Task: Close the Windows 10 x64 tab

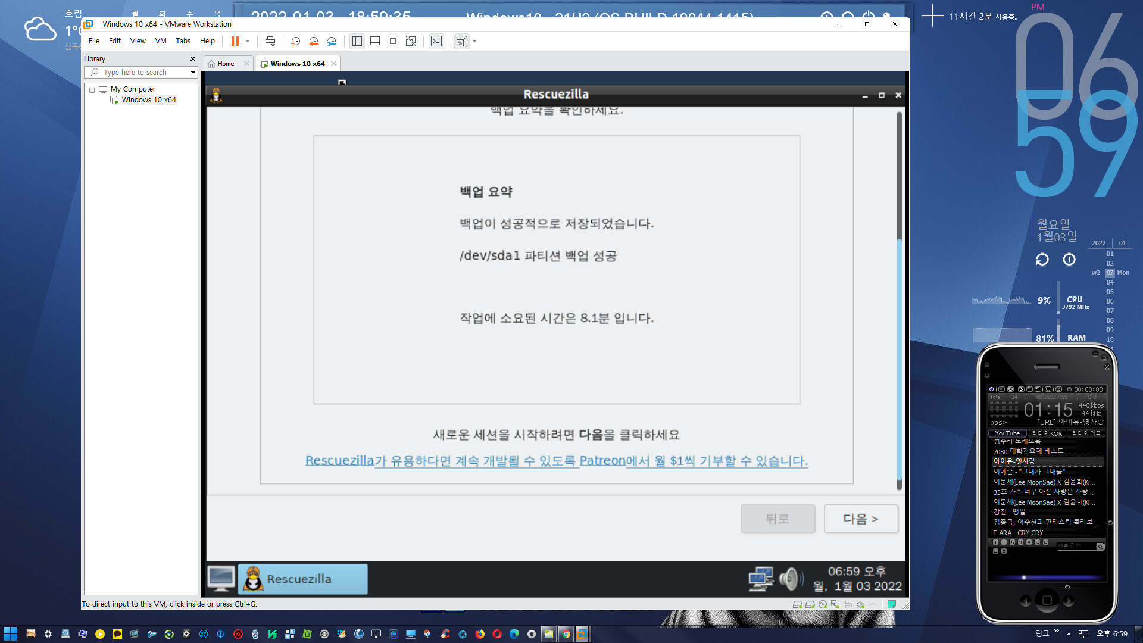Action: (x=333, y=64)
